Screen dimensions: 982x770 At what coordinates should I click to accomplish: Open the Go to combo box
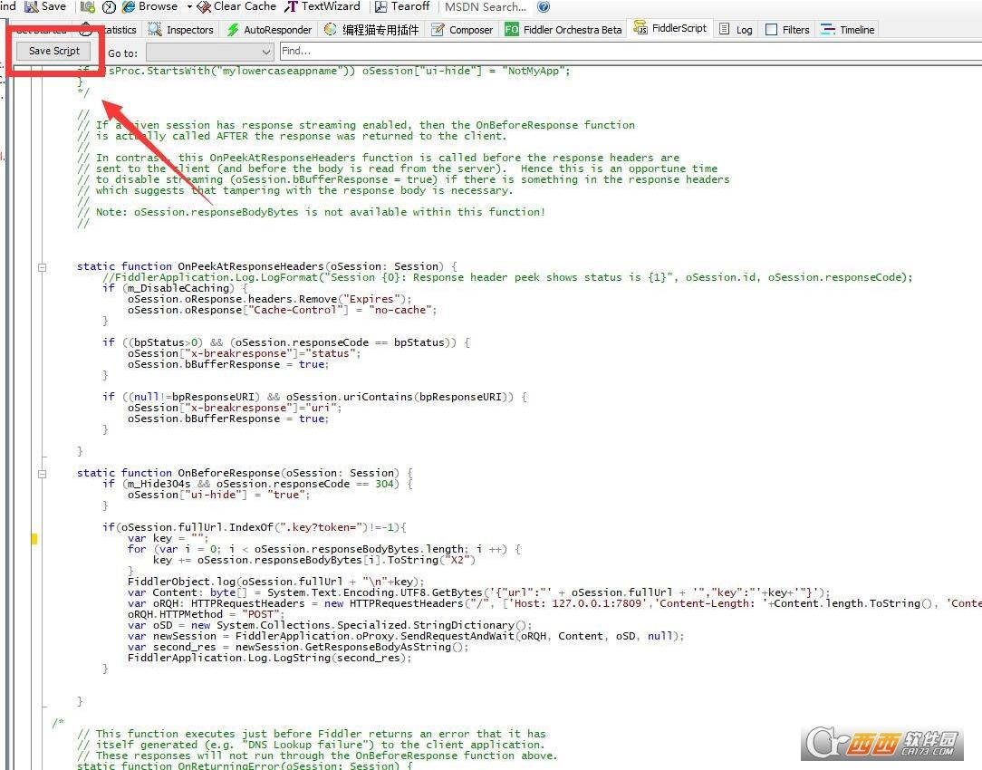[x=210, y=52]
